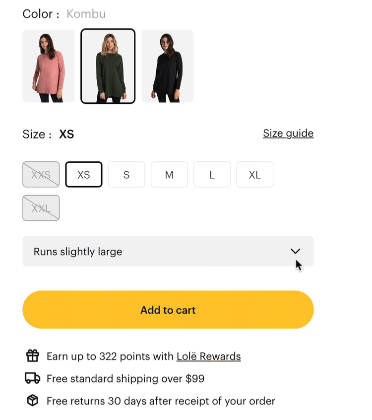Viewport: 372px width, 420px height.
Task: Choose size XS
Action: pyautogui.click(x=84, y=175)
